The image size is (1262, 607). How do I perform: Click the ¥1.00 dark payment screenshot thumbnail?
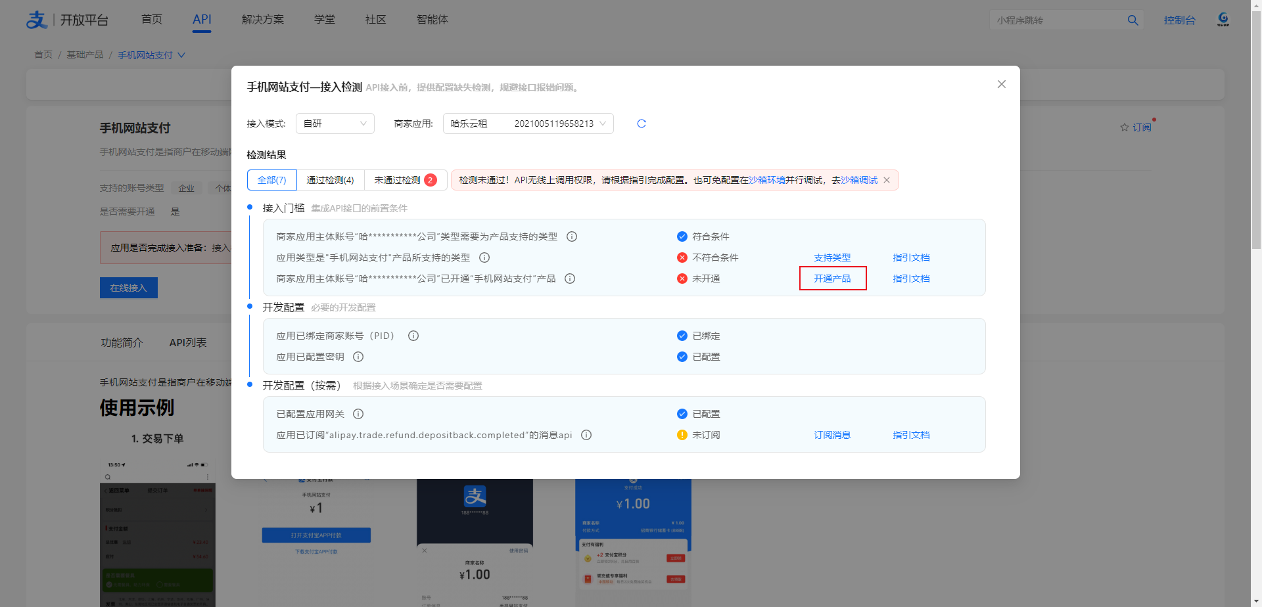coord(475,542)
